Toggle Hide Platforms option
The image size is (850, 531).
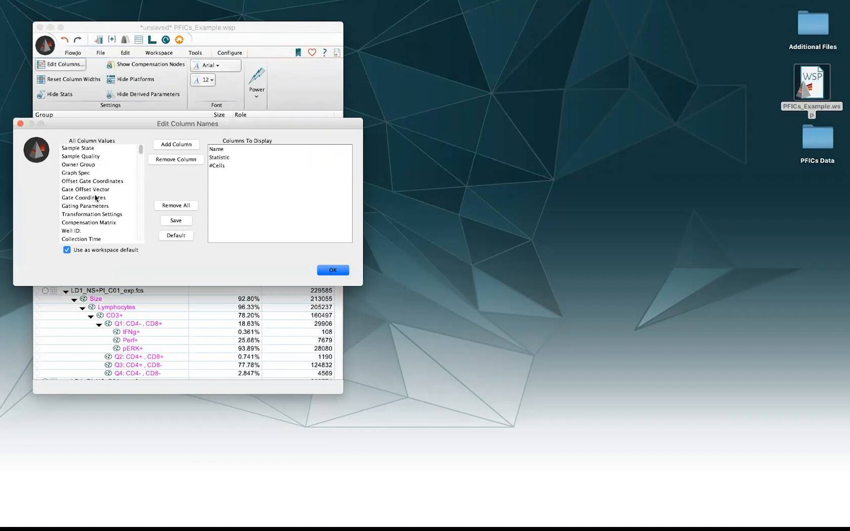pos(131,79)
